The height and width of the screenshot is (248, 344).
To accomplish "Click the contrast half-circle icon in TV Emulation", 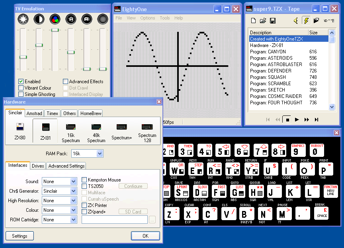I will click(39, 19).
